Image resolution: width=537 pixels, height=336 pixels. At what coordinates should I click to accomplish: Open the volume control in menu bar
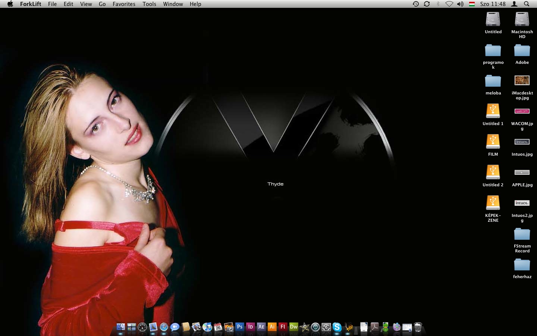point(461,4)
